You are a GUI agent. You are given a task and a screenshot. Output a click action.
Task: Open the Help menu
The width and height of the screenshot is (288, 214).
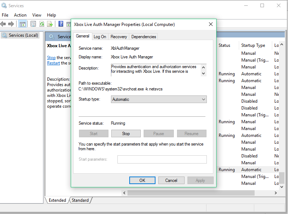(x=51, y=15)
